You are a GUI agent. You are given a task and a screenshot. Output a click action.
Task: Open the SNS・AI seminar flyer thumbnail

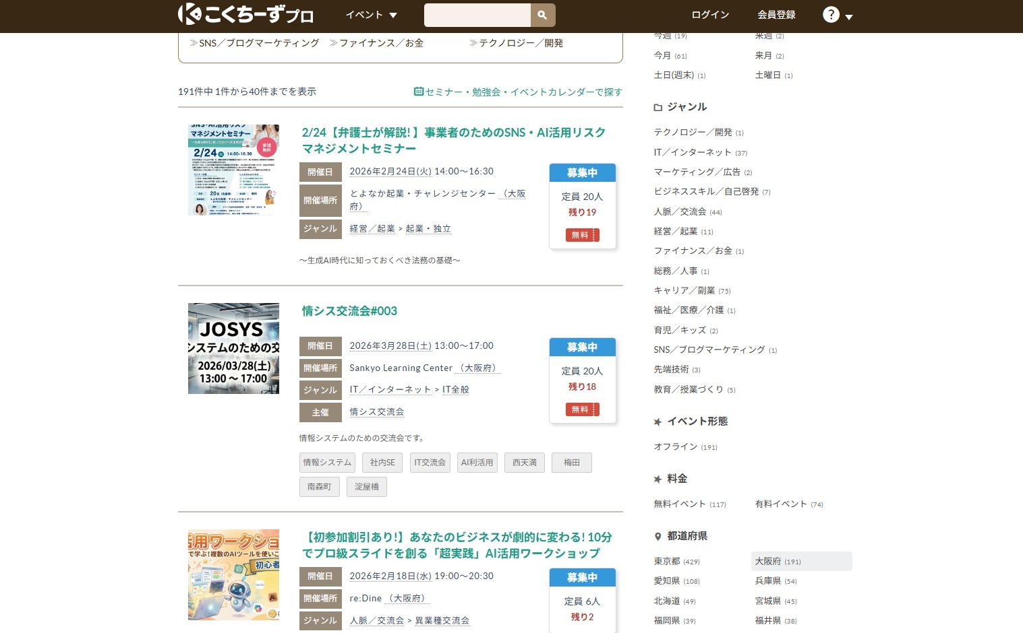coord(233,170)
